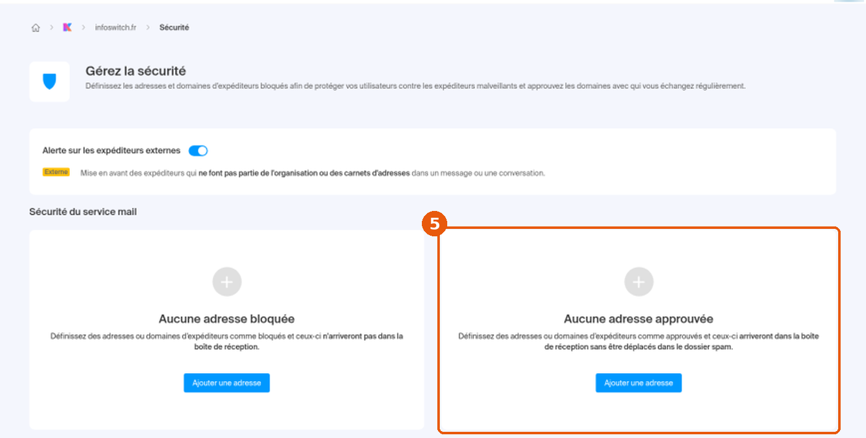Toggle the external senders alert switch
This screenshot has height=438, width=866.
click(x=198, y=150)
